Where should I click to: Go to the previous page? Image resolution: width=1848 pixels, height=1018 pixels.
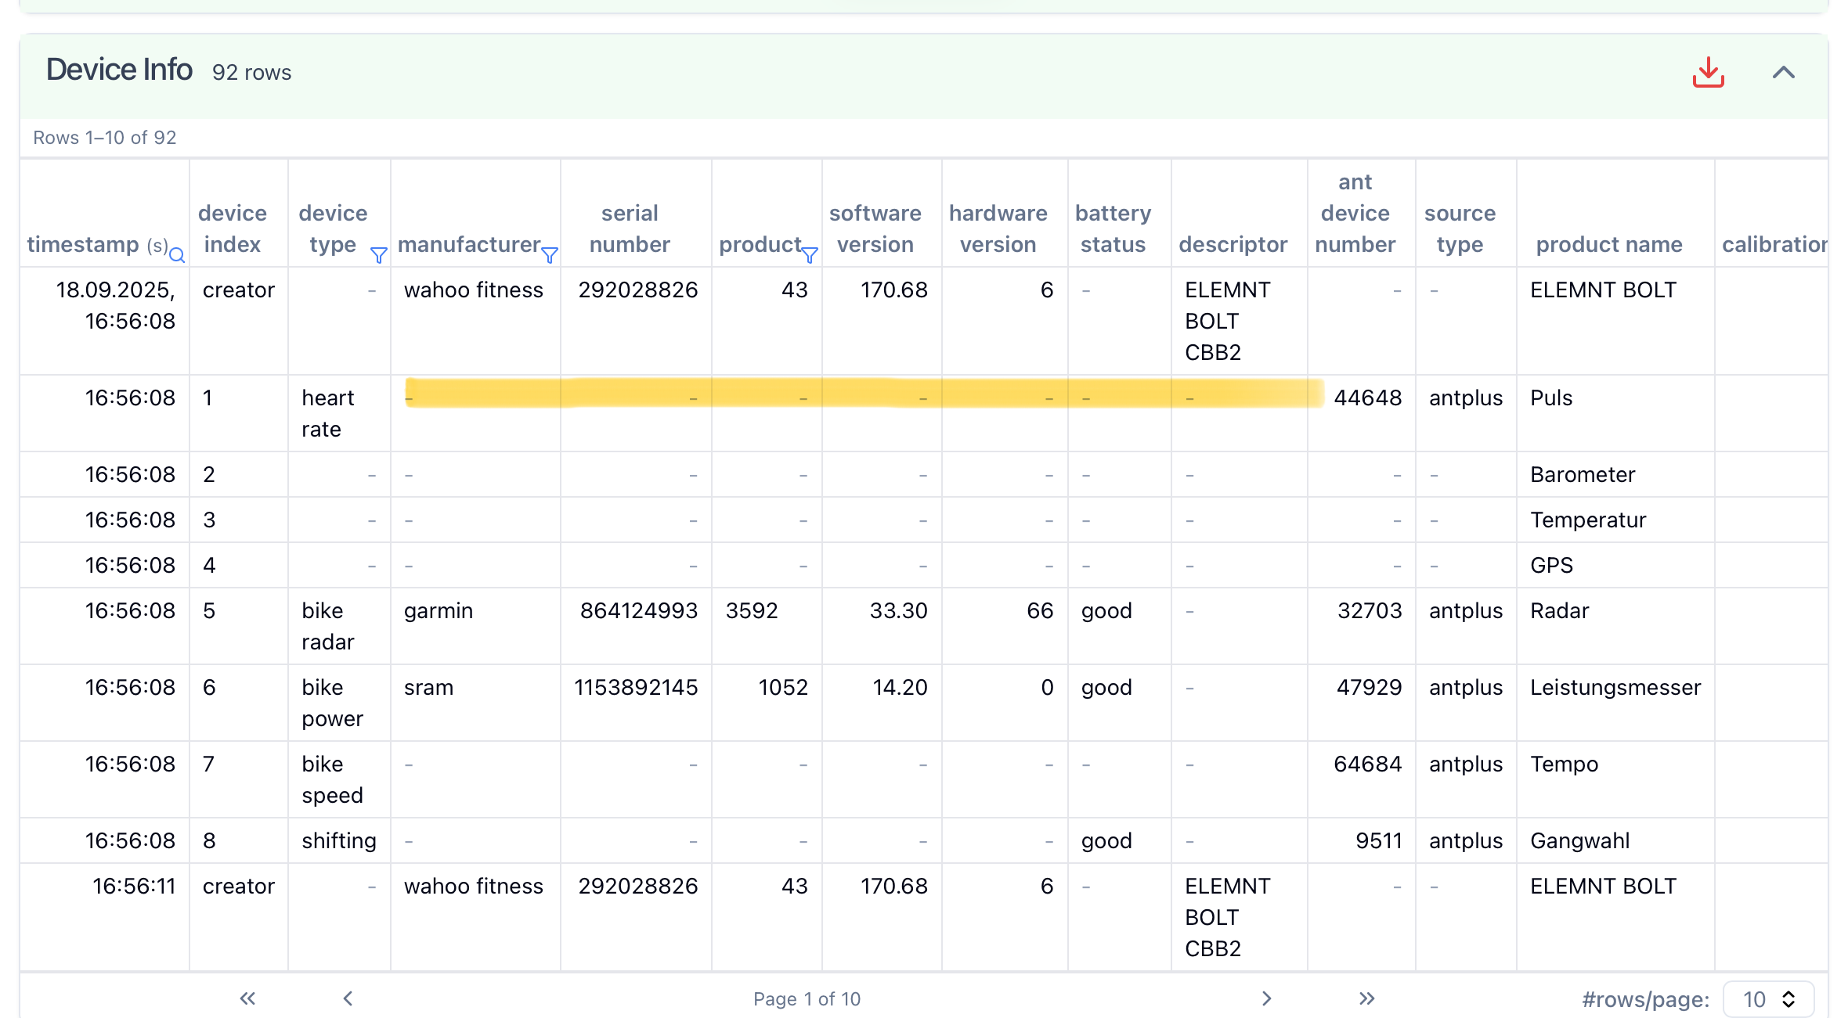(x=348, y=998)
